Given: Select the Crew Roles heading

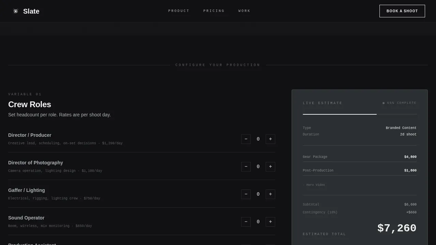Looking at the screenshot, I should pyautogui.click(x=30, y=104).
